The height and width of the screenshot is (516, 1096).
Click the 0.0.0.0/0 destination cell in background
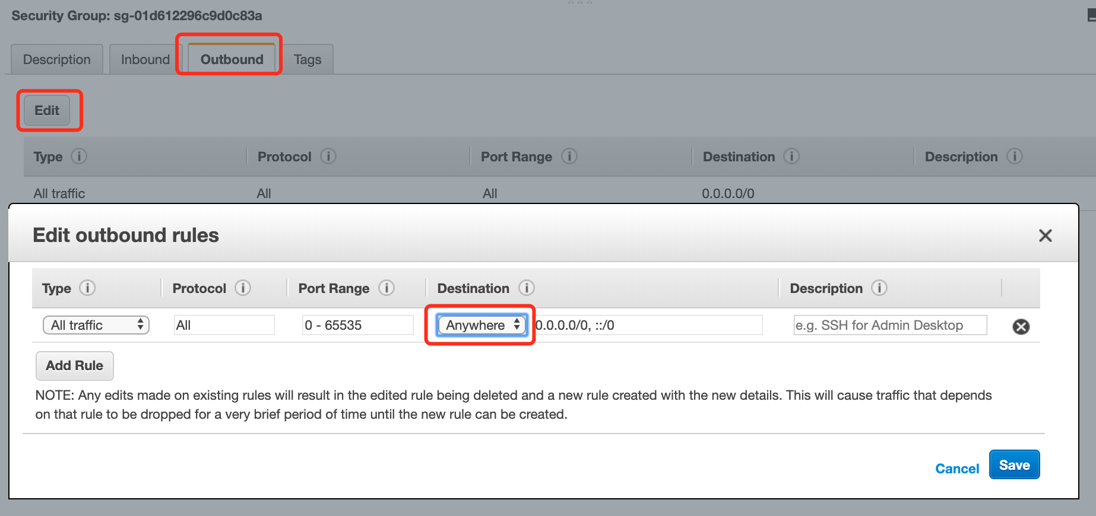point(728,193)
